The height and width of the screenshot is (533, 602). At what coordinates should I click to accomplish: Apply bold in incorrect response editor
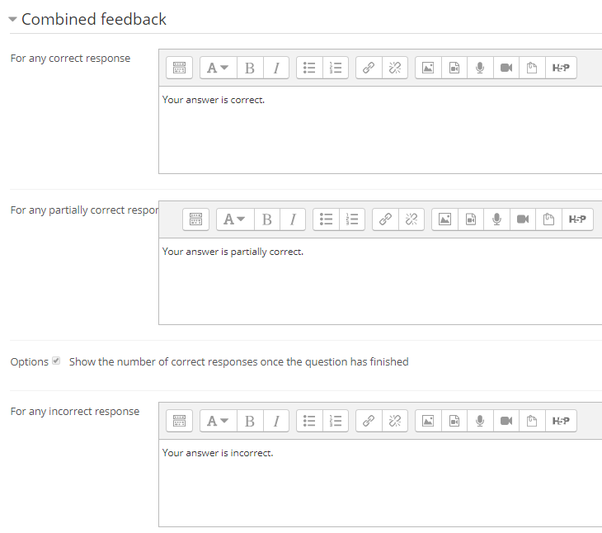pyautogui.click(x=250, y=421)
